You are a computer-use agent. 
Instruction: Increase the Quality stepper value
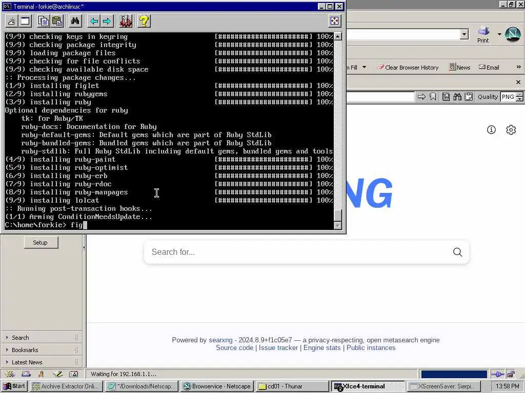point(519,95)
